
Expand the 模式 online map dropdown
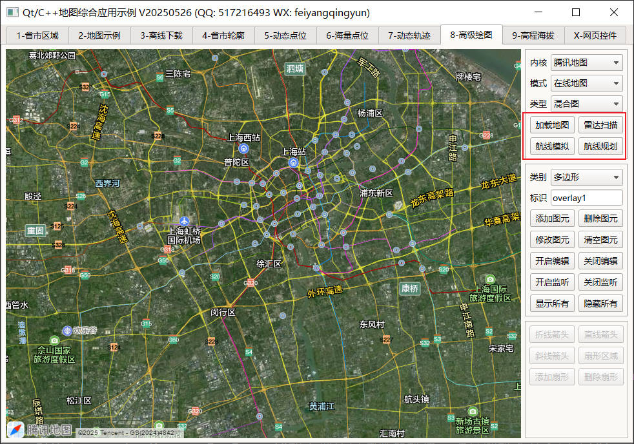pyautogui.click(x=586, y=83)
